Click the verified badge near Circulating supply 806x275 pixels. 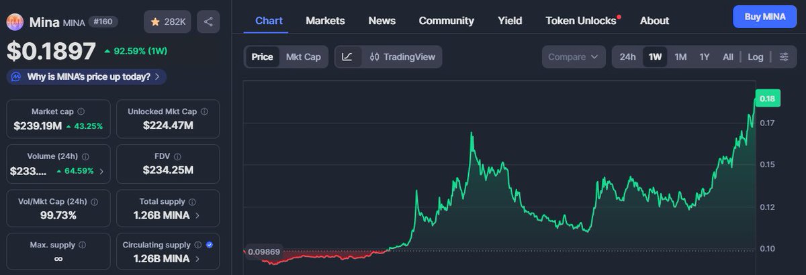(x=209, y=245)
